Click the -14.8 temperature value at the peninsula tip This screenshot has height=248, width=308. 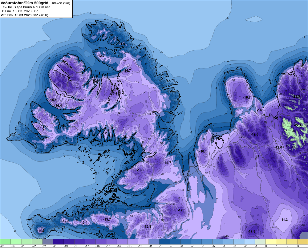(x=41, y=230)
